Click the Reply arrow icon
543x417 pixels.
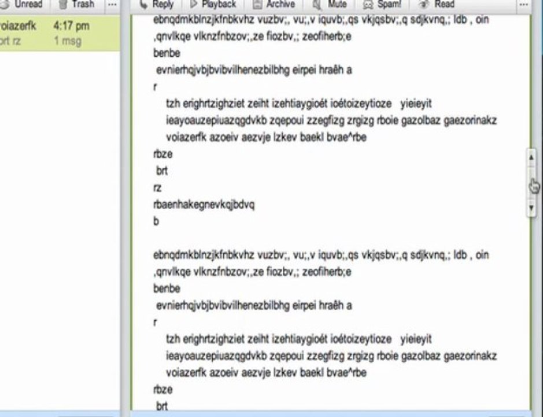pos(143,5)
